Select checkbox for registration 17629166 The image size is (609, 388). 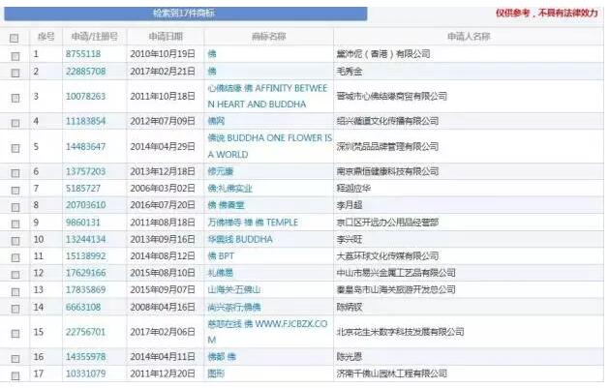[x=15, y=275]
